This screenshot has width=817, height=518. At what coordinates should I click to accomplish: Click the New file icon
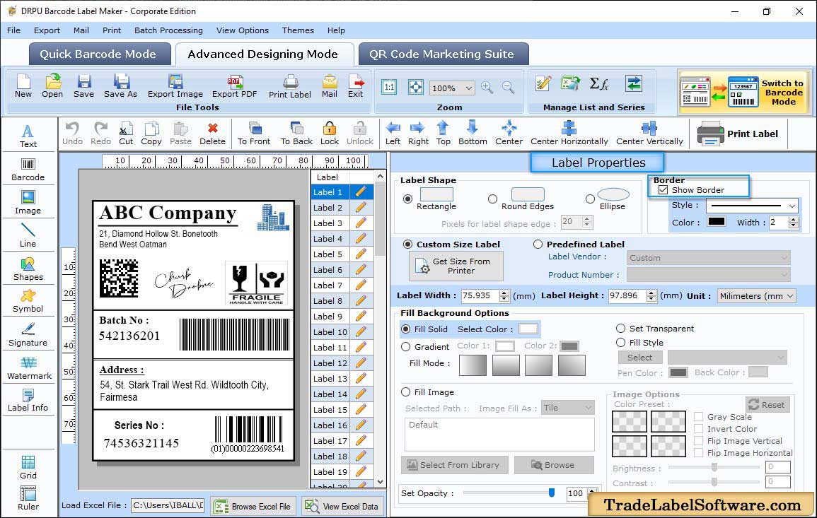click(23, 86)
